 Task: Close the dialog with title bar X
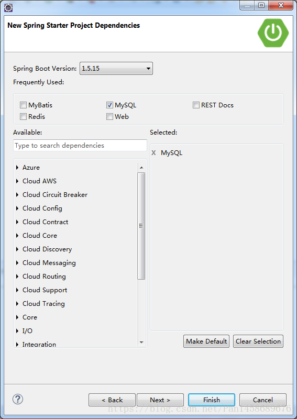click(281, 5)
